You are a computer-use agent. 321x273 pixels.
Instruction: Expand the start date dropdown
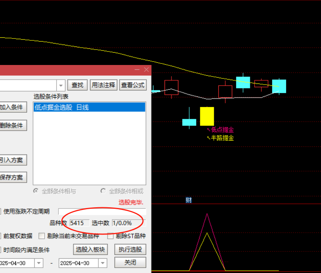(39, 263)
